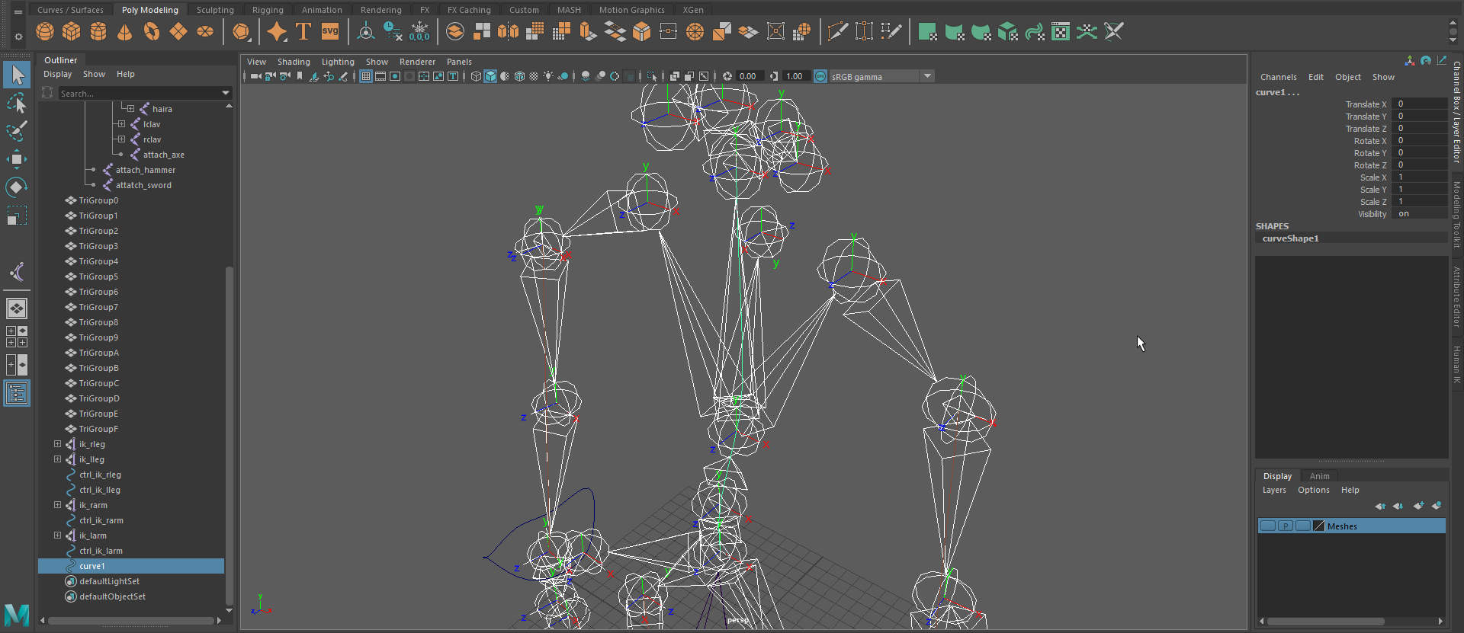Click the Mirror shelf icon
Image resolution: width=1464 pixels, height=633 pixels.
508,32
